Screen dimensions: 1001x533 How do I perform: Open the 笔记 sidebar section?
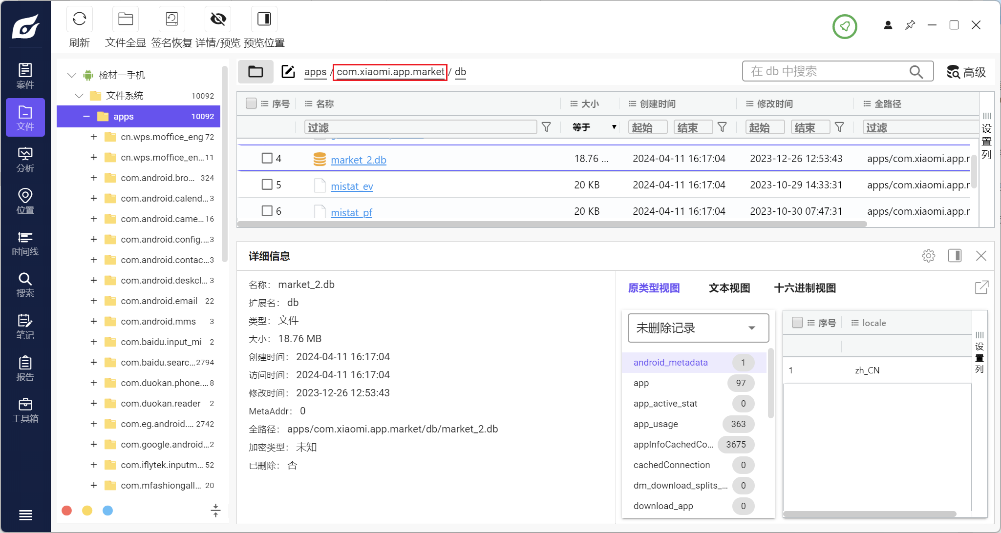tap(25, 327)
